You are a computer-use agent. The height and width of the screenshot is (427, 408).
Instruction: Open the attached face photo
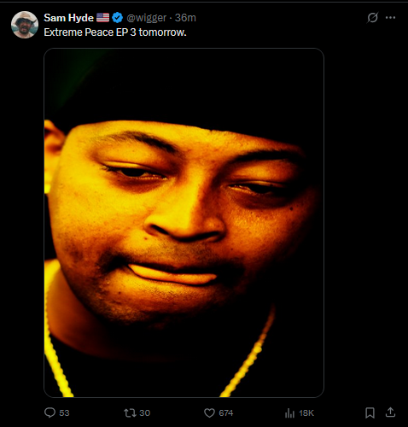tap(184, 223)
